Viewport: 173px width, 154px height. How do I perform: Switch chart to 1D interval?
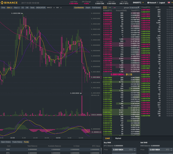(x=23, y=8)
